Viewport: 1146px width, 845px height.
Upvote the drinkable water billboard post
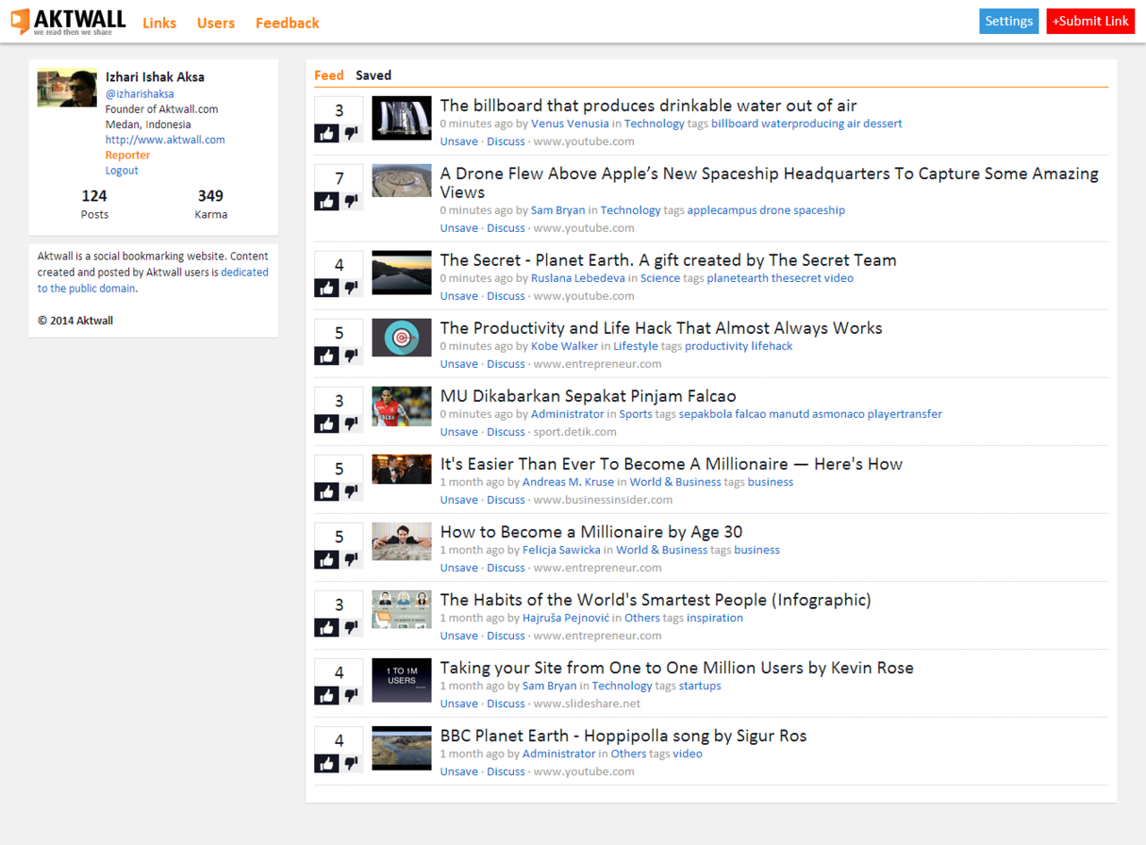[327, 133]
